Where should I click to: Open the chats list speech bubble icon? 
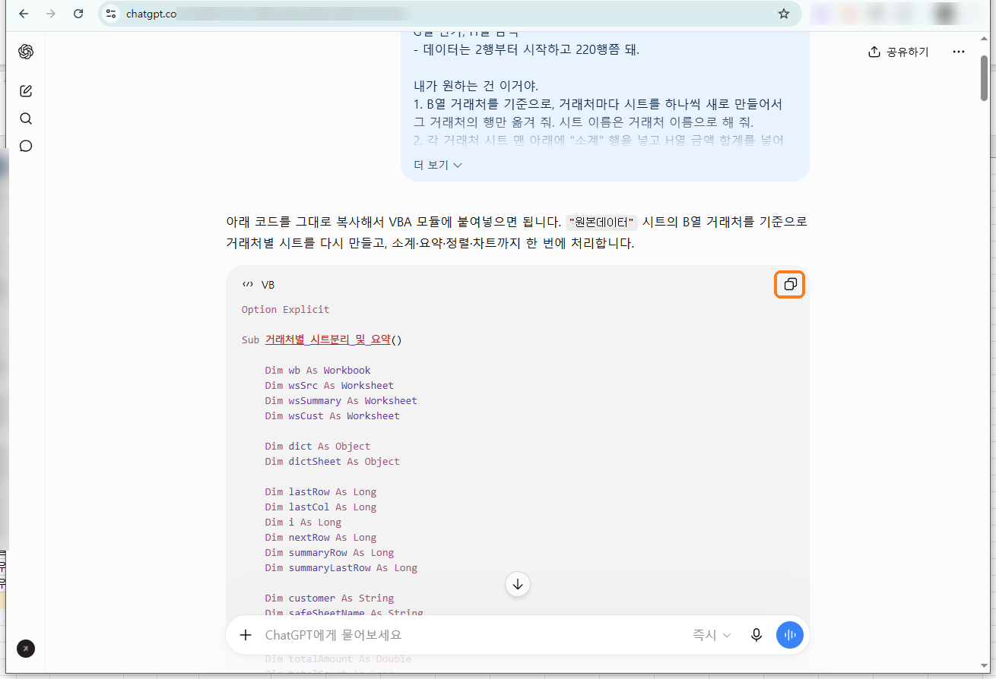pyautogui.click(x=26, y=146)
